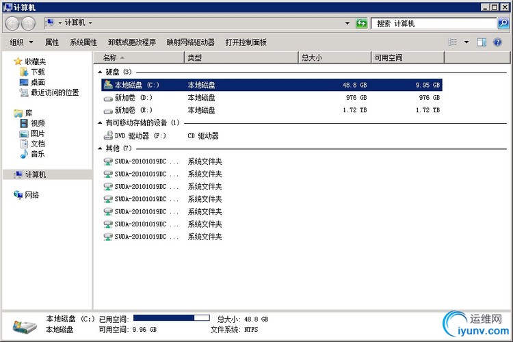The height and width of the screenshot is (342, 513).
Task: Collapse the 有可移动存储的设备 group
Action: 100,123
